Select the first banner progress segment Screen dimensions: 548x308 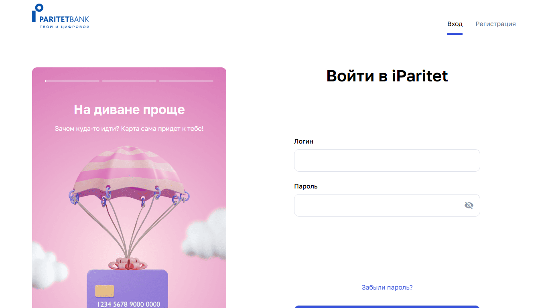[x=72, y=81]
